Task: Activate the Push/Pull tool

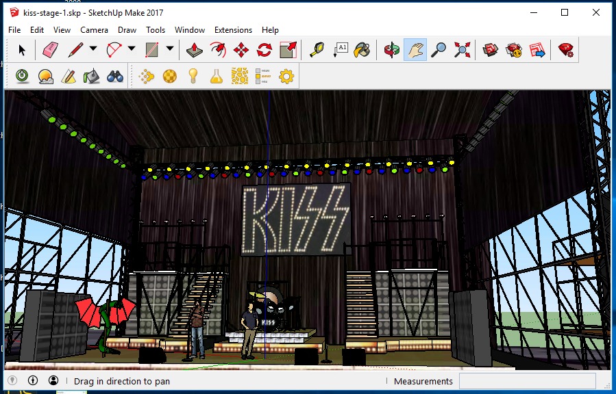Action: [x=195, y=50]
